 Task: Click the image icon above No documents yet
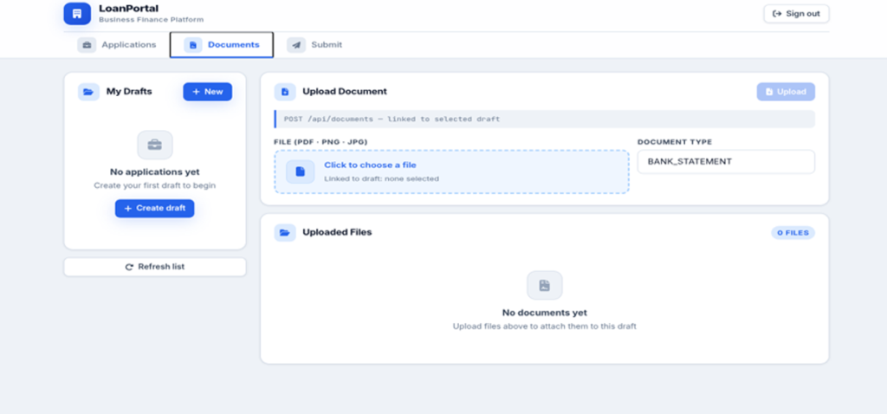[x=544, y=286]
